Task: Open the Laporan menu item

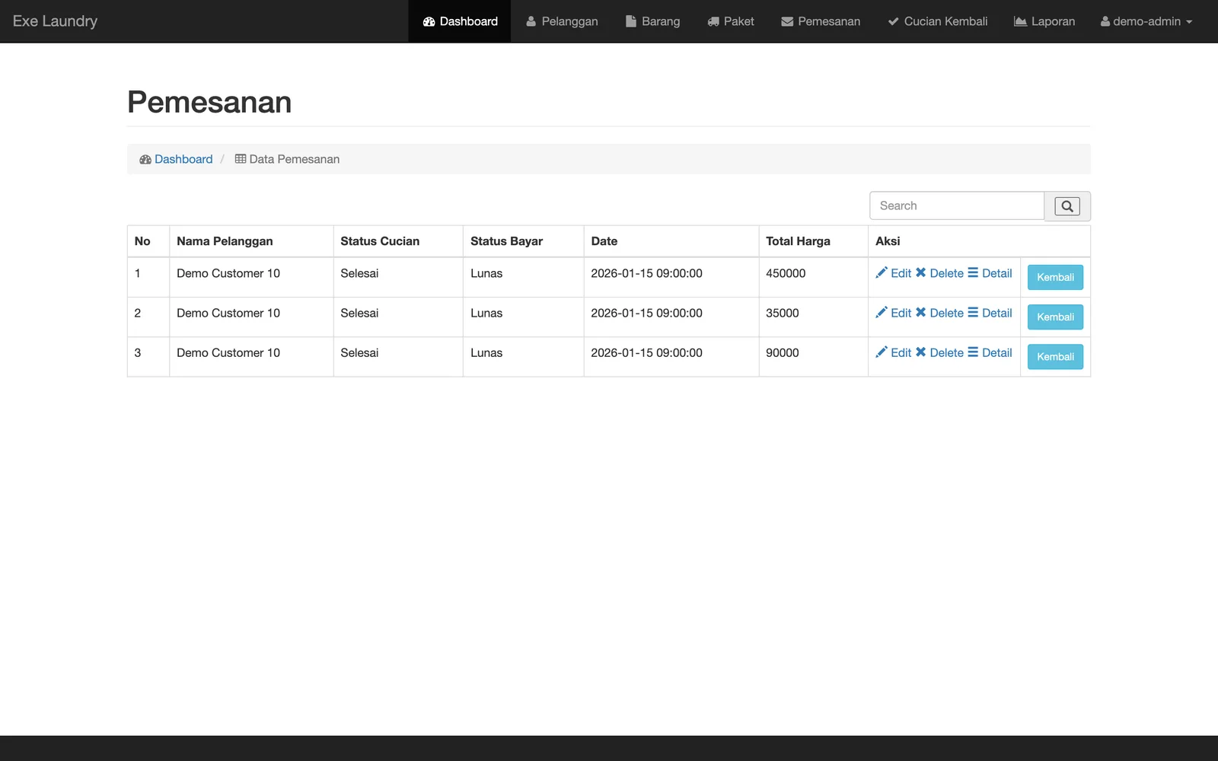Action: (1044, 21)
